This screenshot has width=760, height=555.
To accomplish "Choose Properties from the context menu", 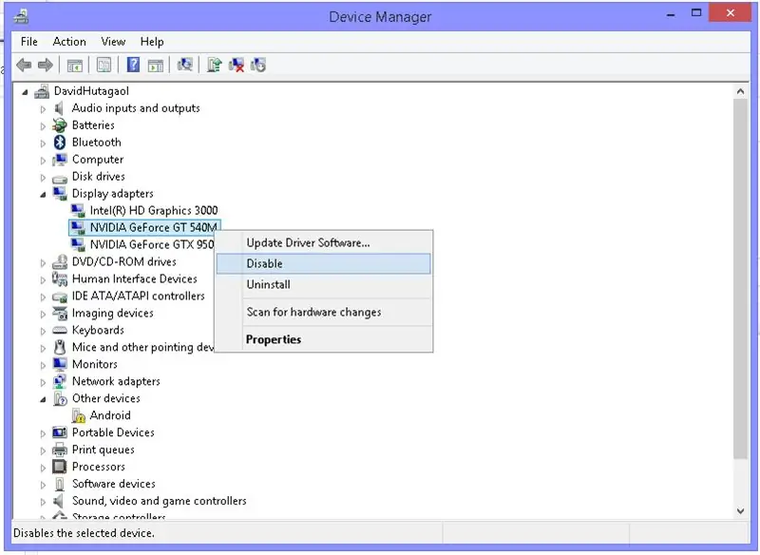I will click(323, 339).
